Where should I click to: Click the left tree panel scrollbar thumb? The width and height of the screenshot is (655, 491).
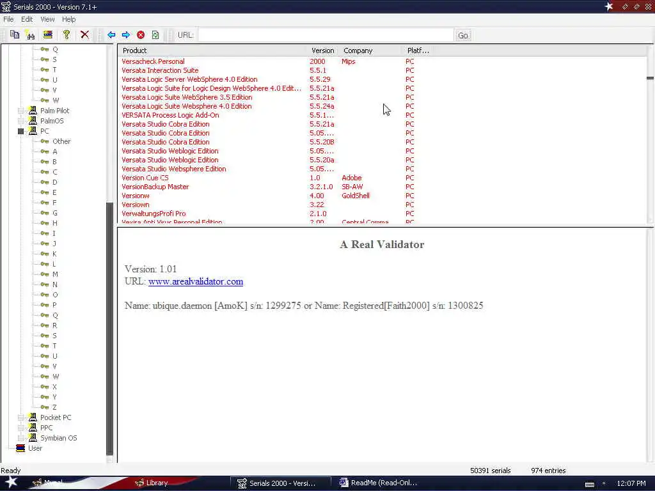pos(110,329)
